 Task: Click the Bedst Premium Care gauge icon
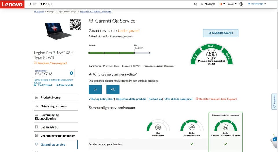pyautogui.click(x=226, y=127)
